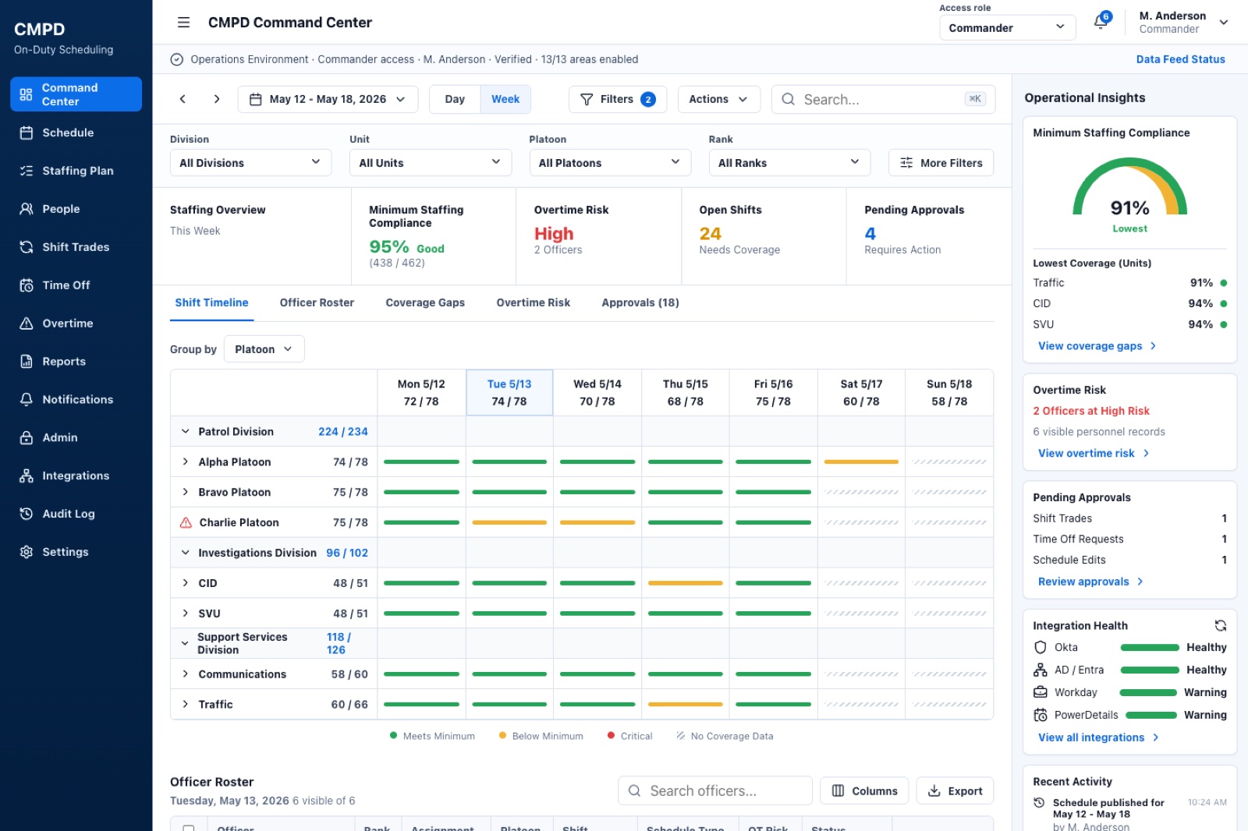Click the verified environment check icon
This screenshot has height=831, width=1248.
(177, 59)
